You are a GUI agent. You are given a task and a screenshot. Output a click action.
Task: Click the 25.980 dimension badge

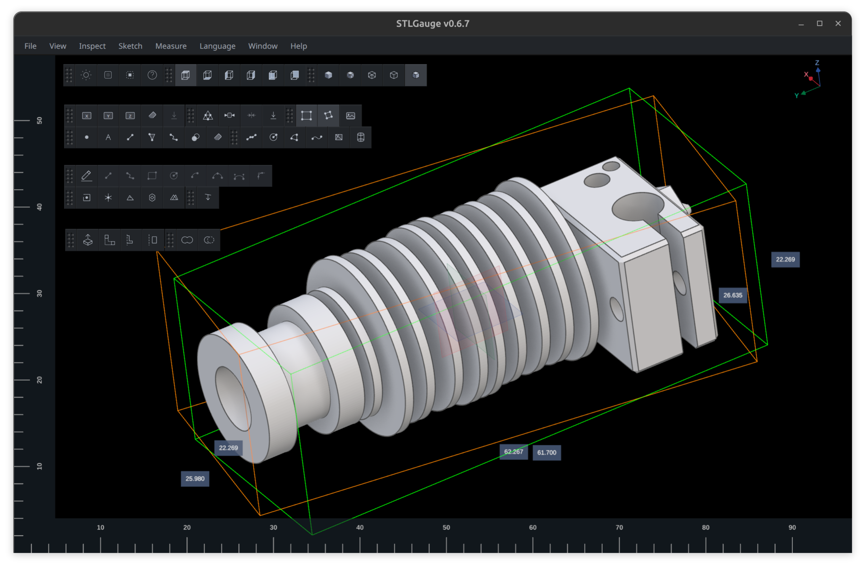[x=195, y=479]
